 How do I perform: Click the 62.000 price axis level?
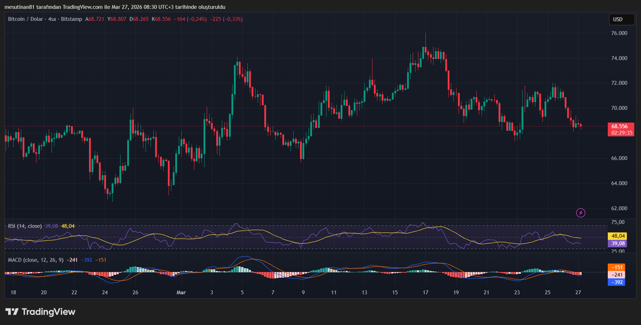[x=619, y=208]
